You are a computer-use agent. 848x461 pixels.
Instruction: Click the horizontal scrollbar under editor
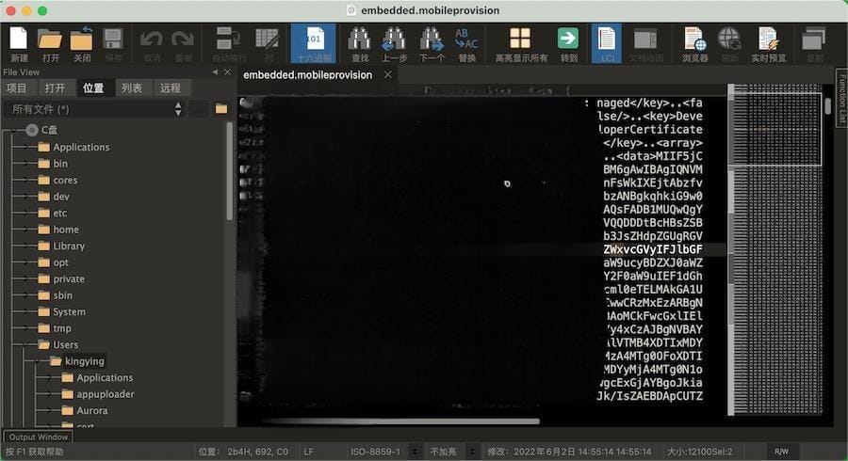coord(400,421)
